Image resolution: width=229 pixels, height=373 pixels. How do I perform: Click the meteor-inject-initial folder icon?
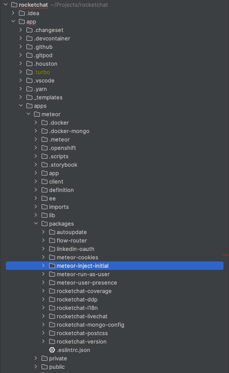point(52,266)
